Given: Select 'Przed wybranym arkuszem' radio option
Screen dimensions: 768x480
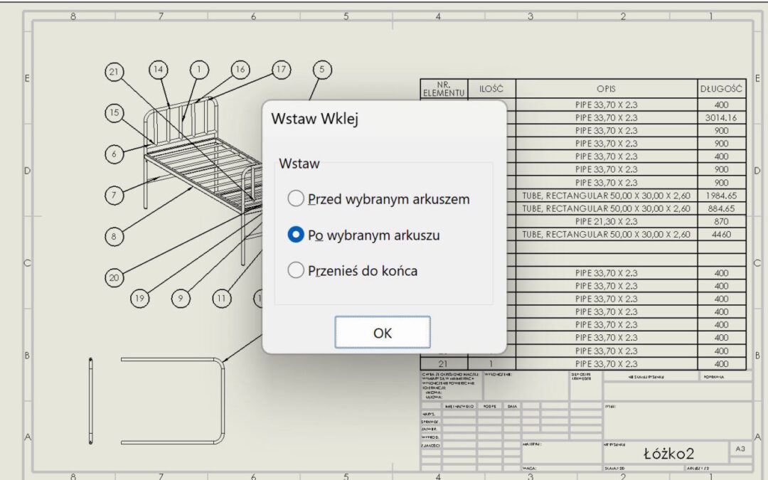Looking at the screenshot, I should [x=296, y=199].
